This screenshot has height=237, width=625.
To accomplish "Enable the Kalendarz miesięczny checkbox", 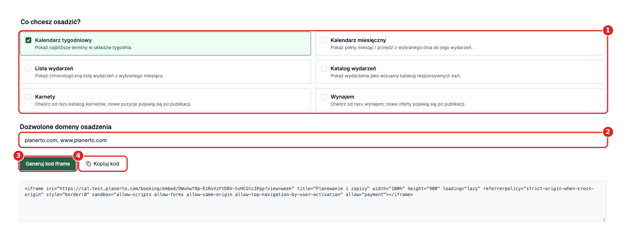I will [x=324, y=40].
